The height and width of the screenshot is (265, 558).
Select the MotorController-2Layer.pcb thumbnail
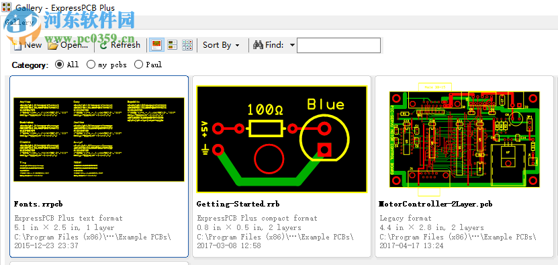pyautogui.click(x=465, y=139)
